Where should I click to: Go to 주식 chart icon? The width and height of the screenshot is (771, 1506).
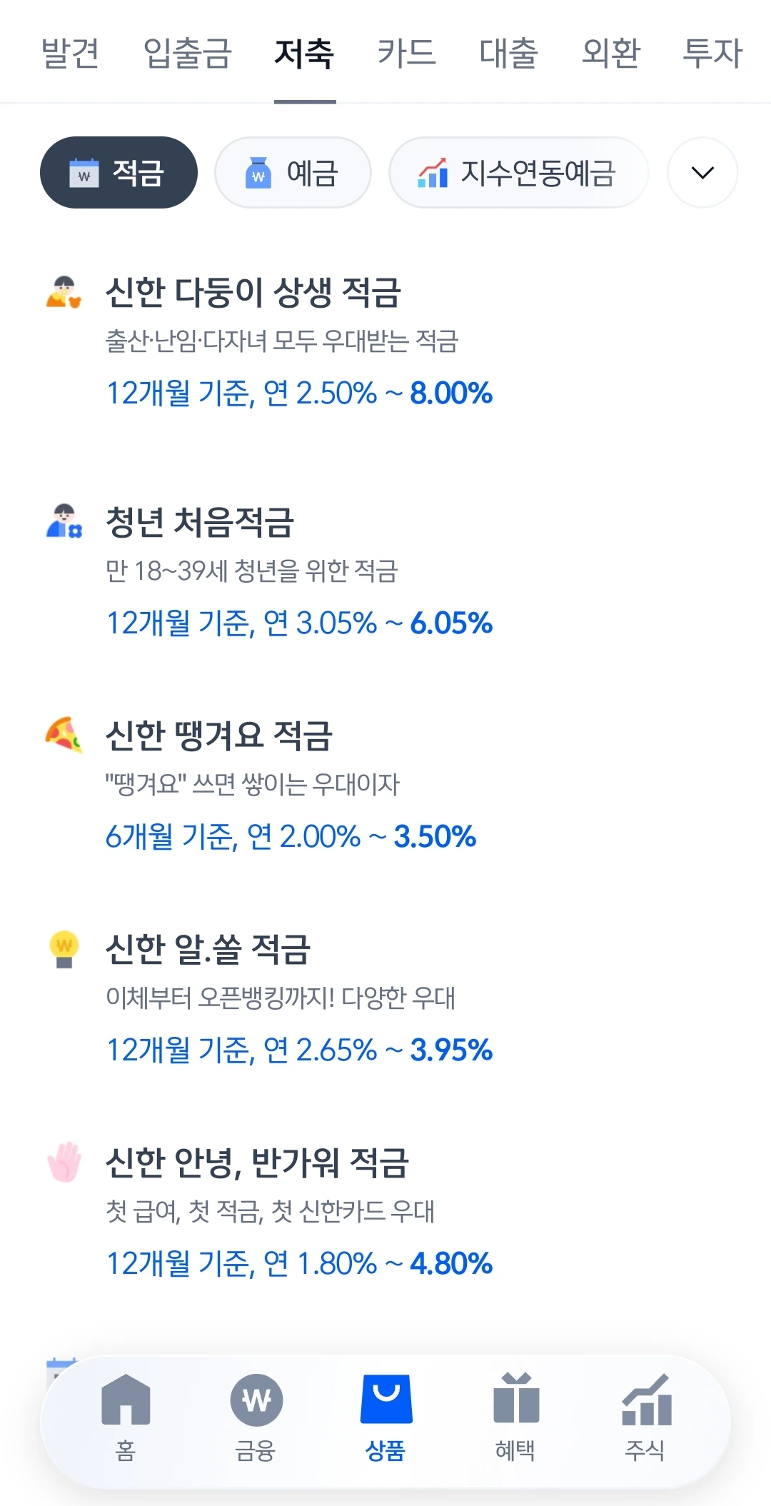[x=646, y=1399]
